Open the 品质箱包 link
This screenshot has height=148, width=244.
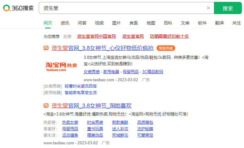coord(145,123)
